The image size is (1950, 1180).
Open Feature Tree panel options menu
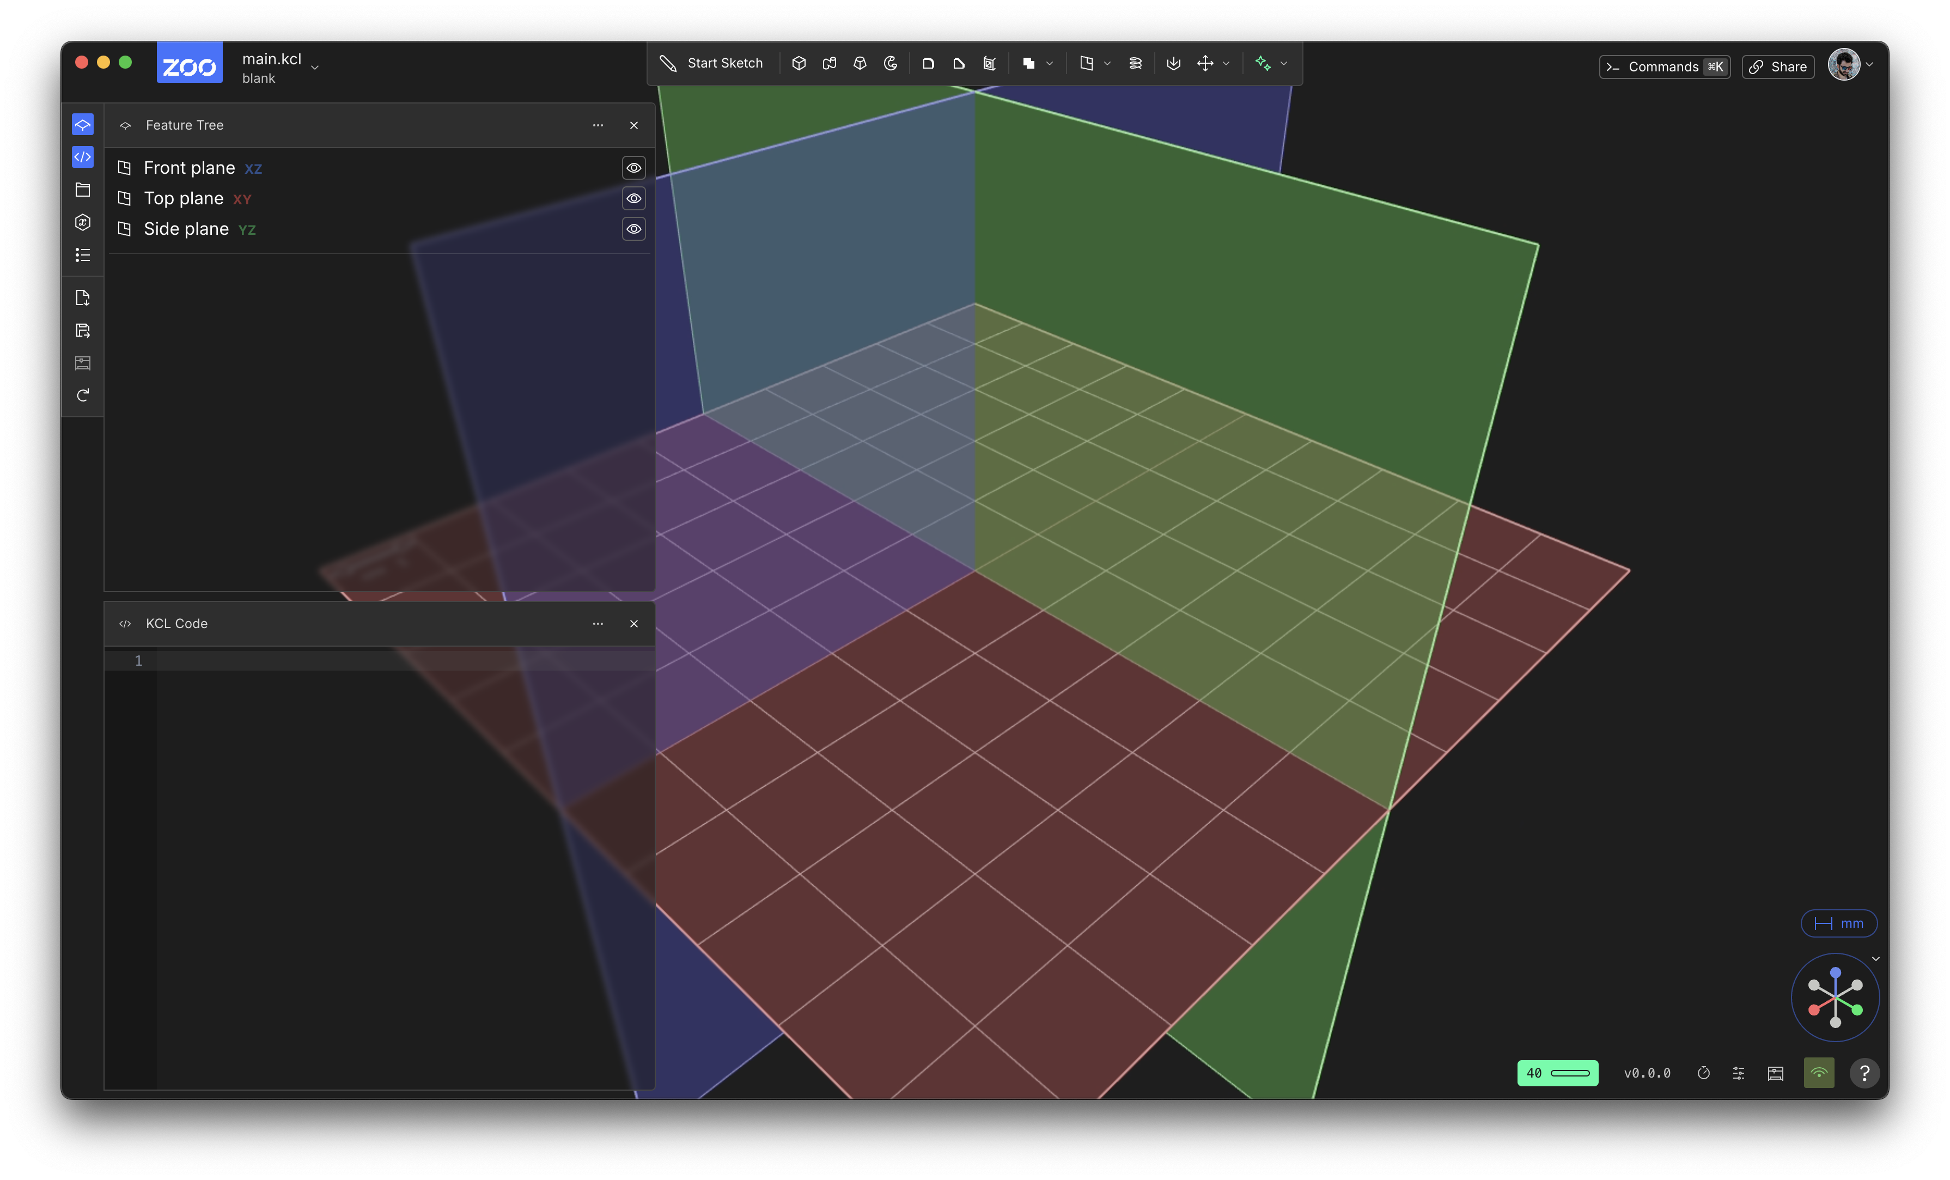[598, 125]
